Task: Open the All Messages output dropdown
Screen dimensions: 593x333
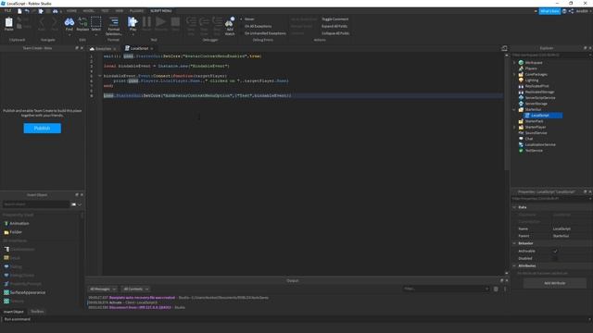Action: 103,290
